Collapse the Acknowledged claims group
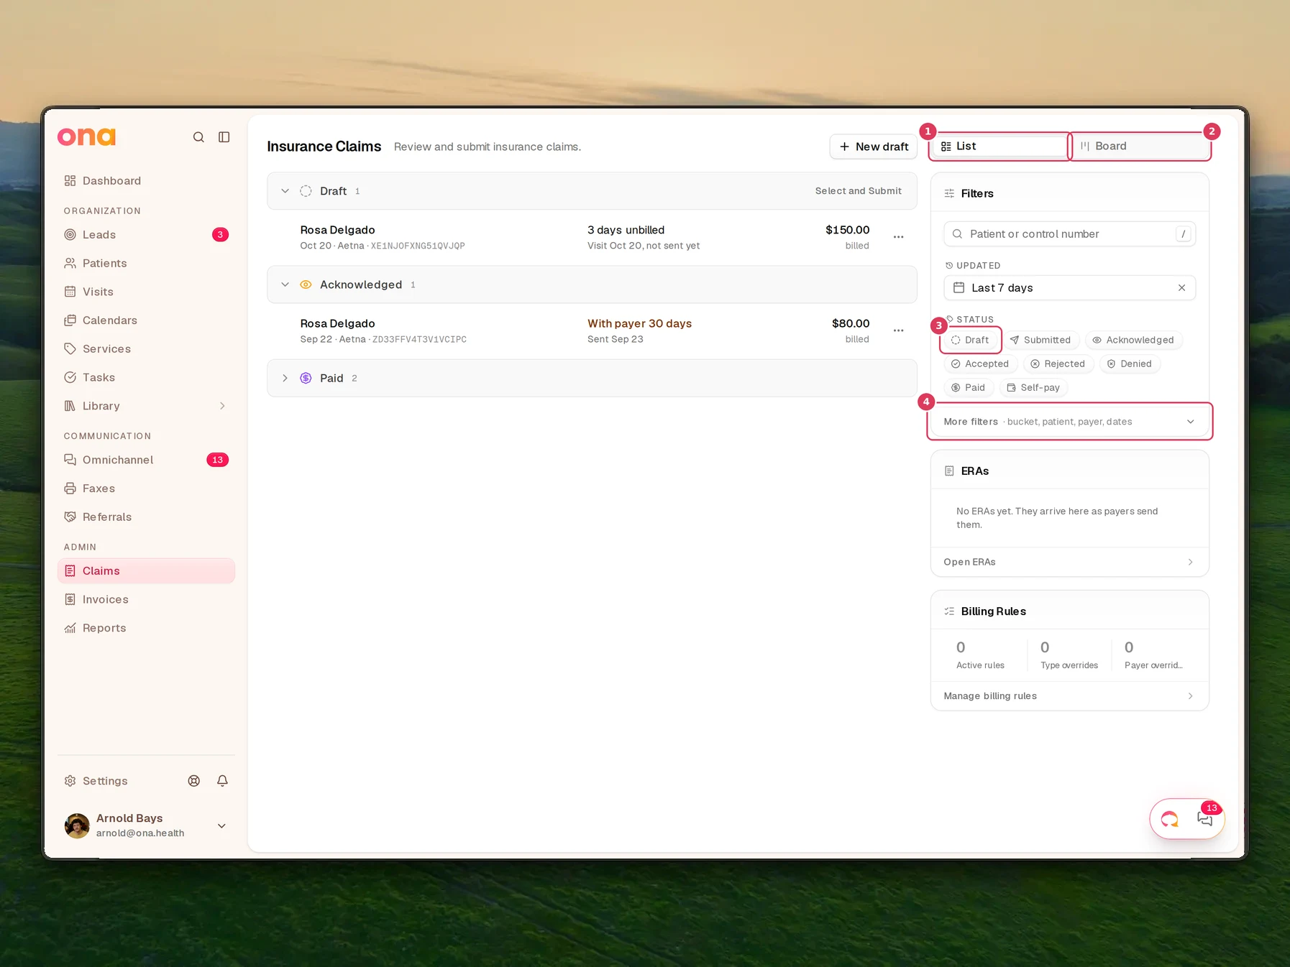This screenshot has width=1290, height=967. coord(285,284)
